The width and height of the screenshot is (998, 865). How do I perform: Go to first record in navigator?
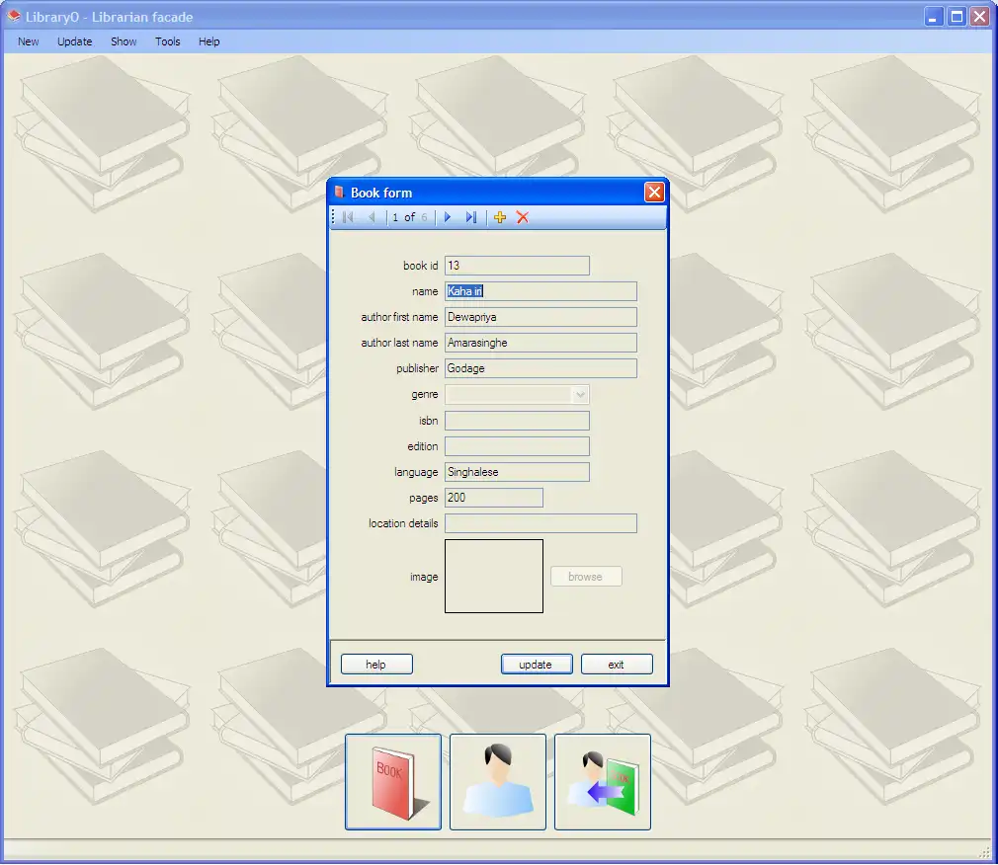pyautogui.click(x=348, y=217)
